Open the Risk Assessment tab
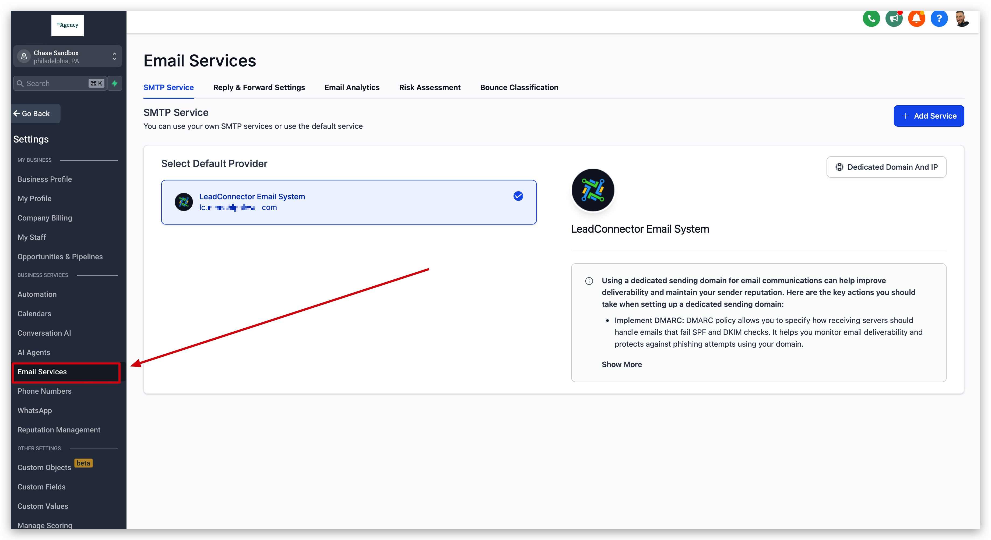Screen dimensions: 991x540 pyautogui.click(x=429, y=88)
